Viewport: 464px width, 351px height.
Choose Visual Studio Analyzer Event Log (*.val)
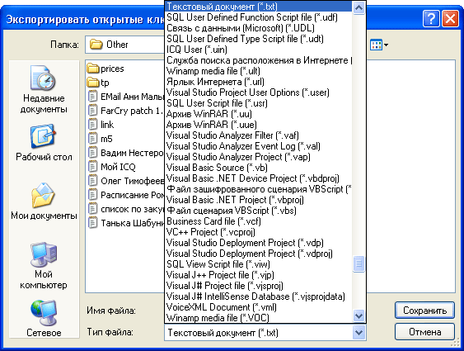(x=258, y=146)
